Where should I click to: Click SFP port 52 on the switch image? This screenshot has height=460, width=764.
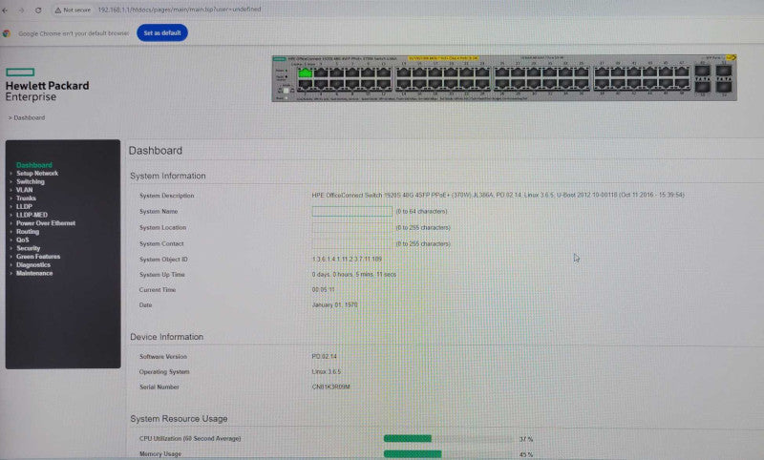724,87
